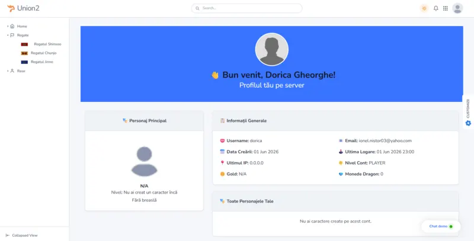Click the Username icon
The width and height of the screenshot is (474, 241).
pos(223,141)
